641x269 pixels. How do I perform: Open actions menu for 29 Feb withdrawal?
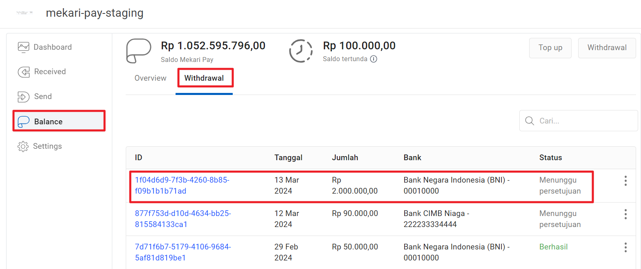pos(625,247)
